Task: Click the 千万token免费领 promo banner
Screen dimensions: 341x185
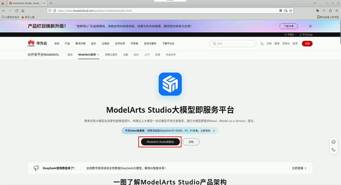Action: (x=170, y=131)
